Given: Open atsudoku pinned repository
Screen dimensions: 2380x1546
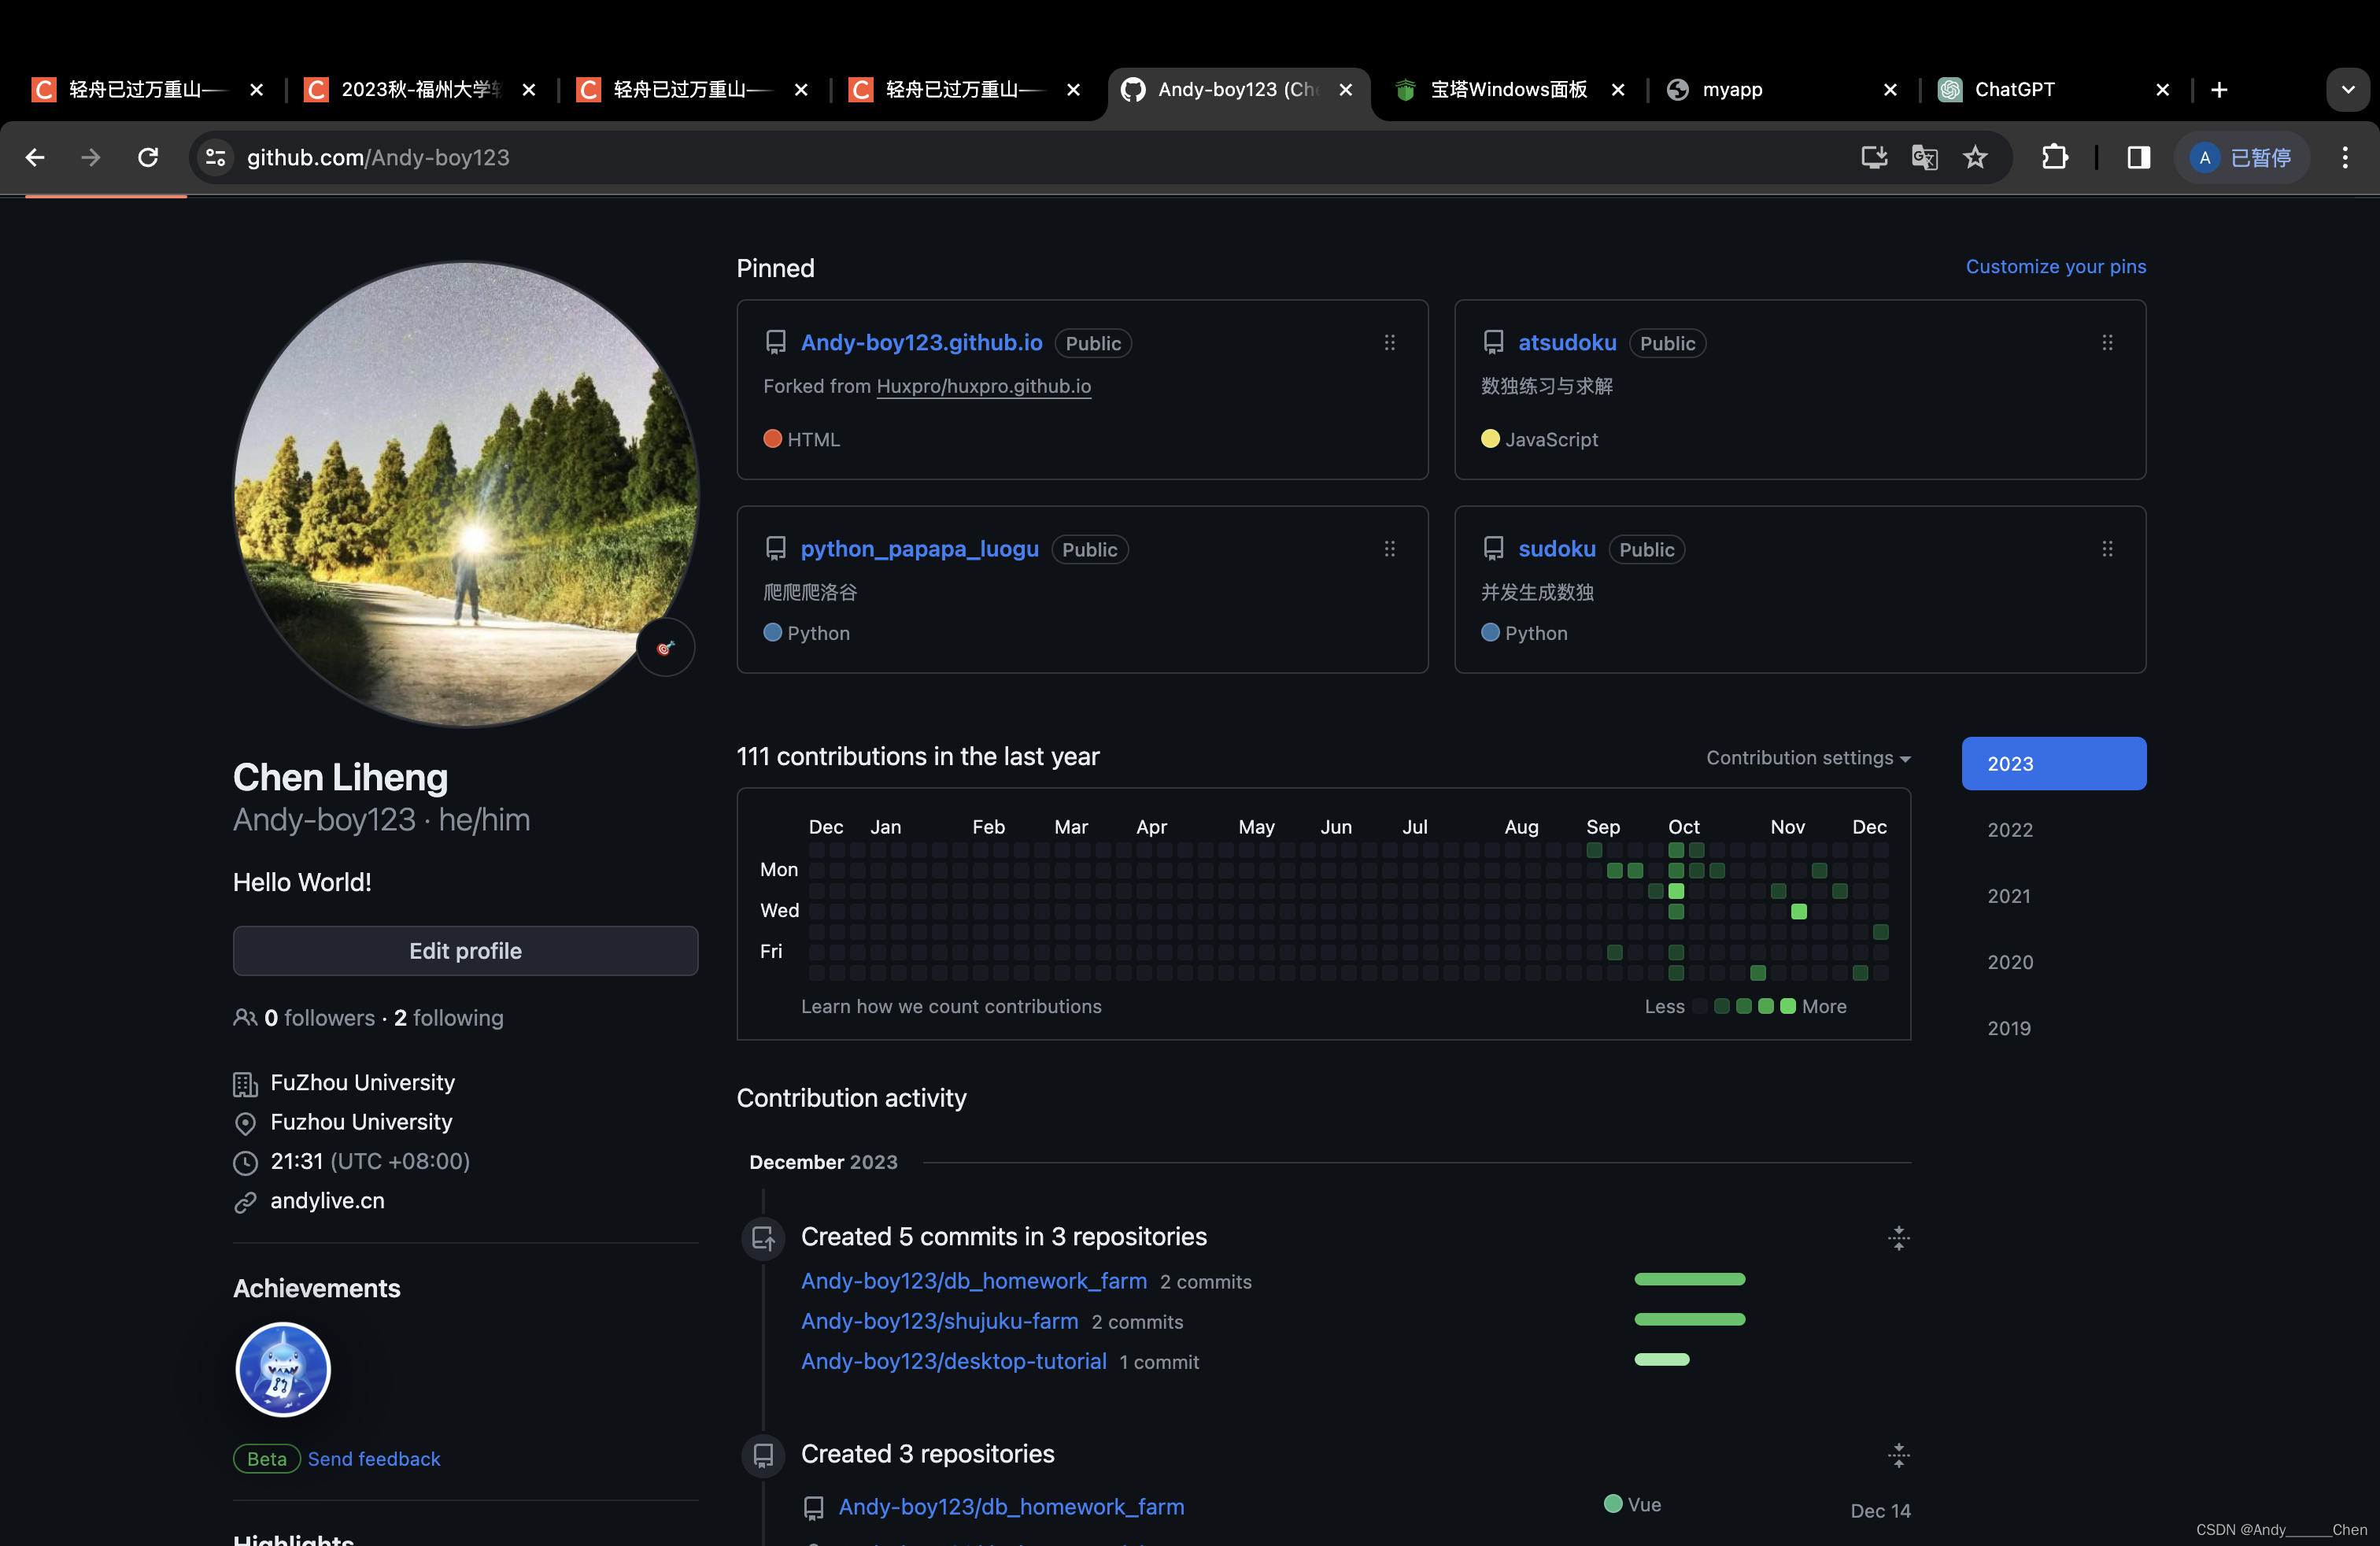Looking at the screenshot, I should (1567, 342).
